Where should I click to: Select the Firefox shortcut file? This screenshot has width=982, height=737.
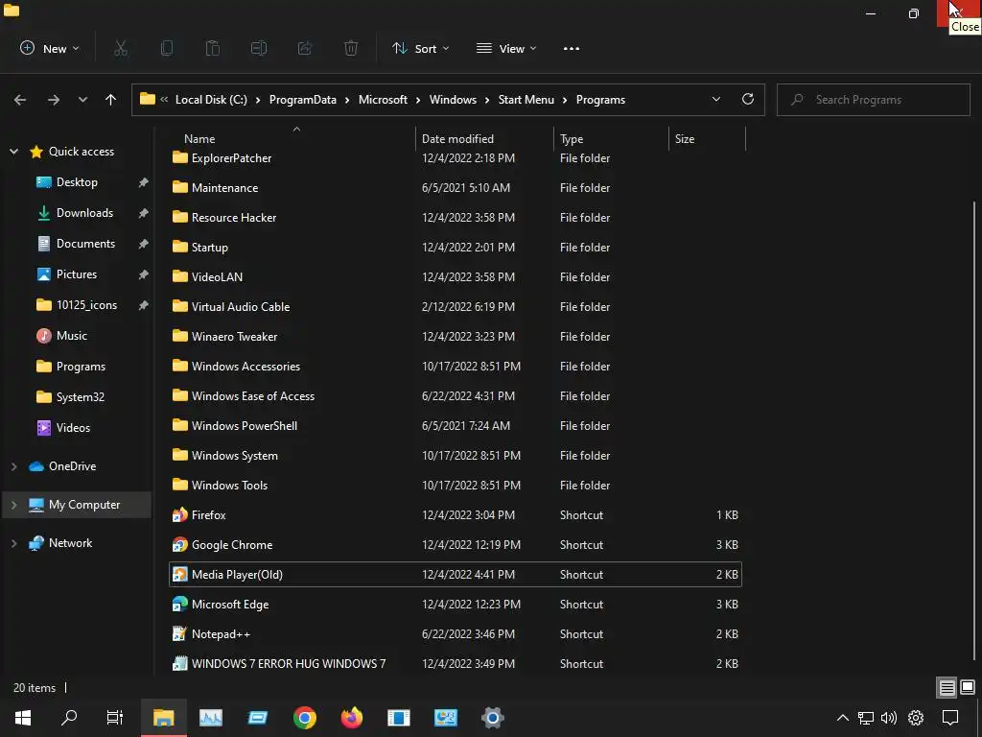(x=456, y=515)
